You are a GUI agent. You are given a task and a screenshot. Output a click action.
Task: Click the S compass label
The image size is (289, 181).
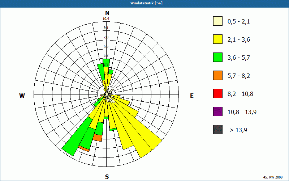click(107, 177)
